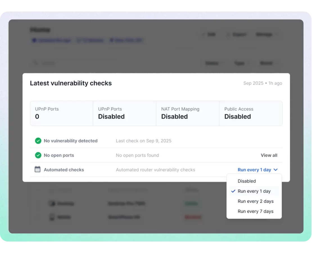Click the UPnP Ports 0 card
This screenshot has height=253, width=312.
tap(62, 113)
